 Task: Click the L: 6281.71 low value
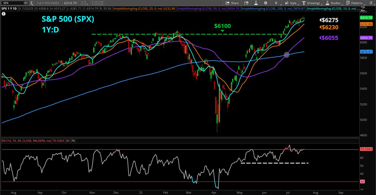point(74,8)
